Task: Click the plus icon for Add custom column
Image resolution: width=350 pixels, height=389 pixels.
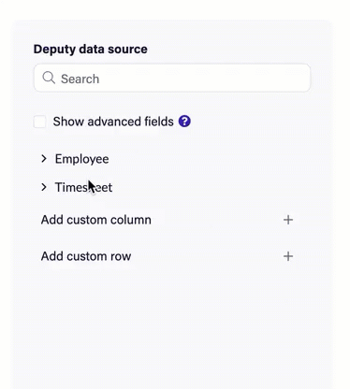Action: click(288, 220)
